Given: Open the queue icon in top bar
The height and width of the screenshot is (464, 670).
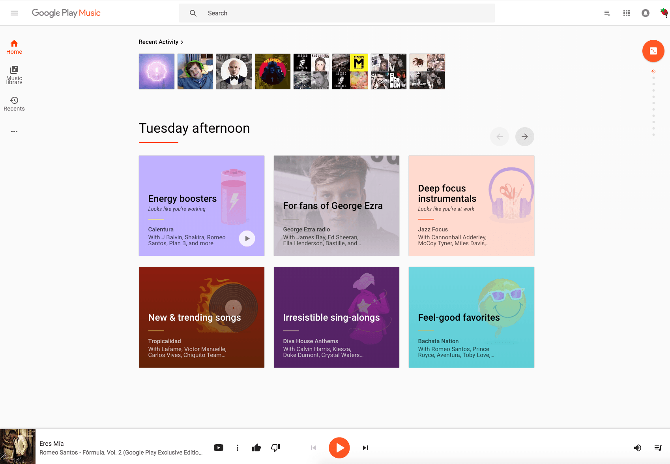Looking at the screenshot, I should coord(607,13).
